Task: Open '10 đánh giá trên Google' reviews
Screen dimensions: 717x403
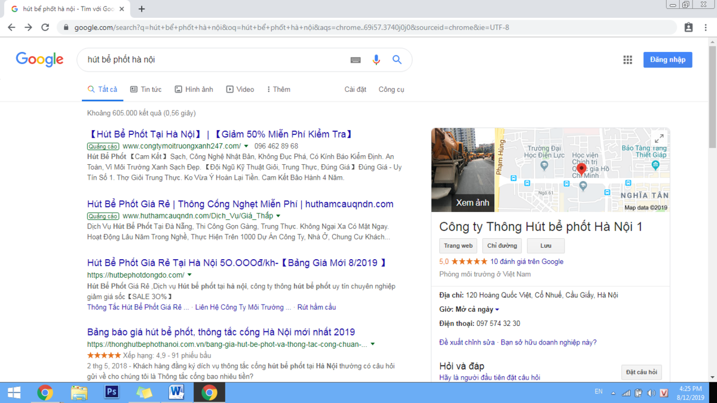Action: pyautogui.click(x=527, y=262)
